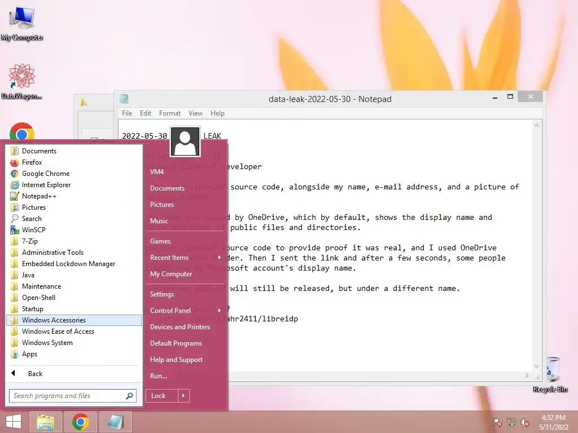Open Search from the programs list
578x433 pixels.
[x=74, y=219]
